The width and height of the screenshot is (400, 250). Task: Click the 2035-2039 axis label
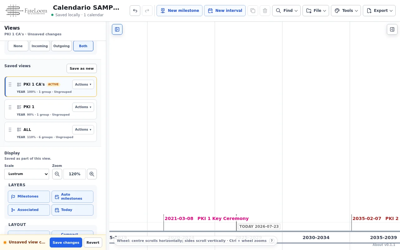tap(383, 237)
